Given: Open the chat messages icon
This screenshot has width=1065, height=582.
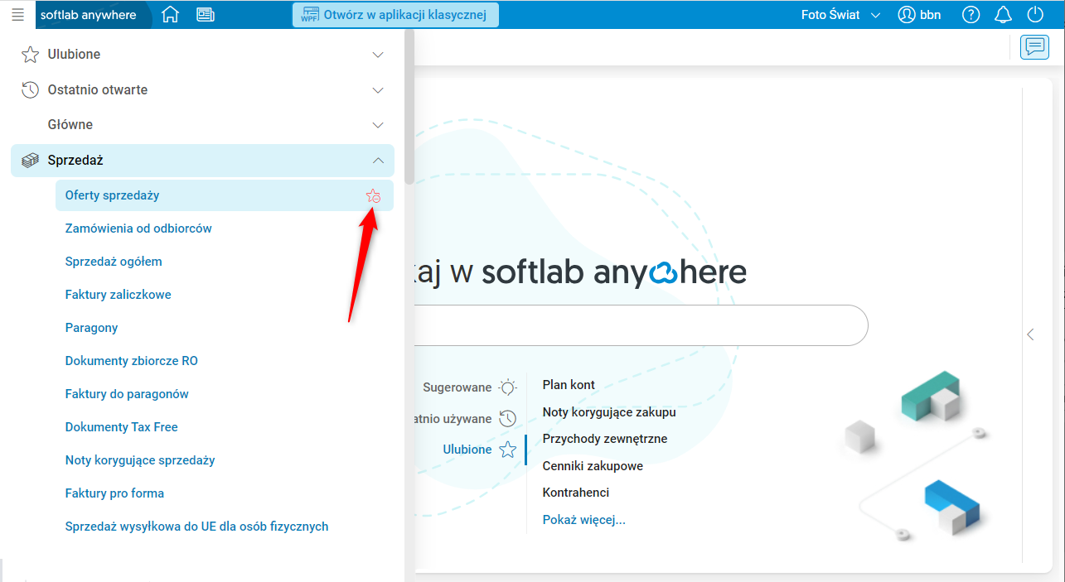Looking at the screenshot, I should pyautogui.click(x=1034, y=47).
